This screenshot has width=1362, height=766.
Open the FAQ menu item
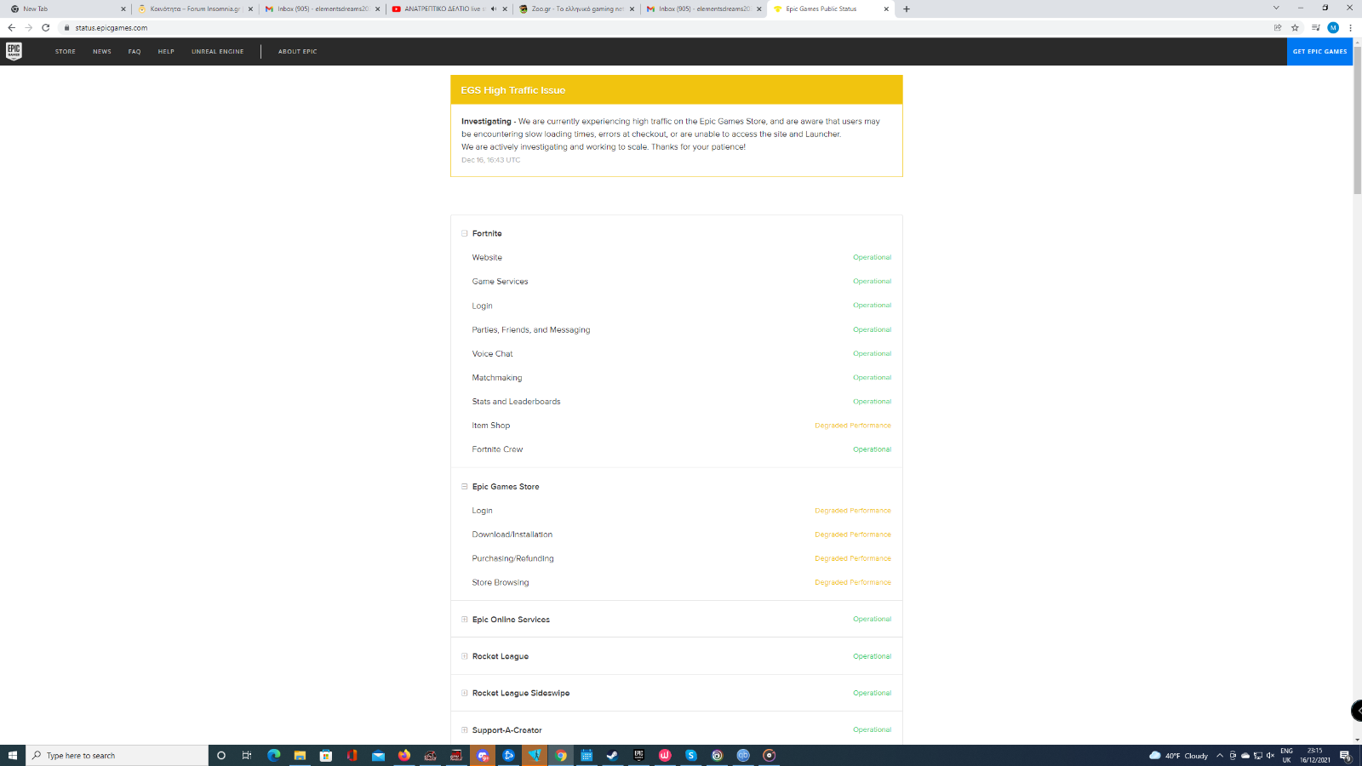pyautogui.click(x=134, y=51)
